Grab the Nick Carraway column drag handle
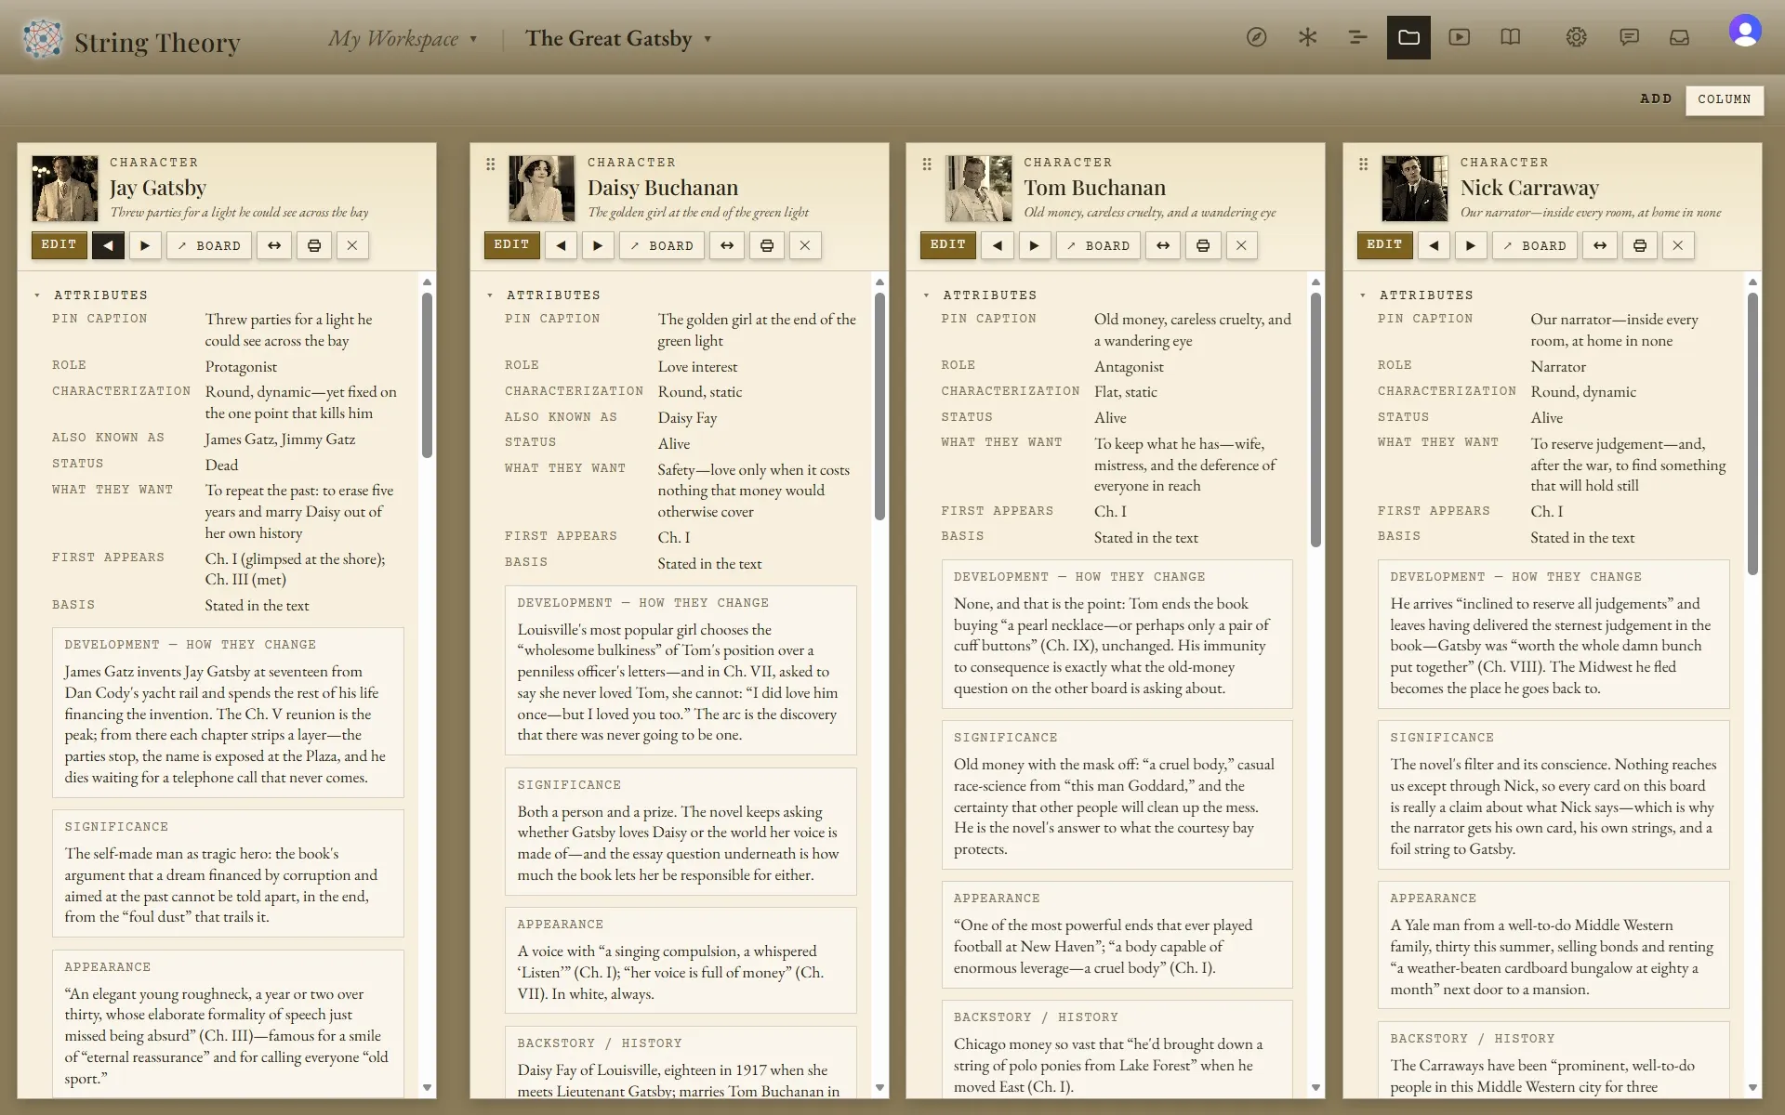This screenshot has width=1785, height=1115. (x=1364, y=164)
